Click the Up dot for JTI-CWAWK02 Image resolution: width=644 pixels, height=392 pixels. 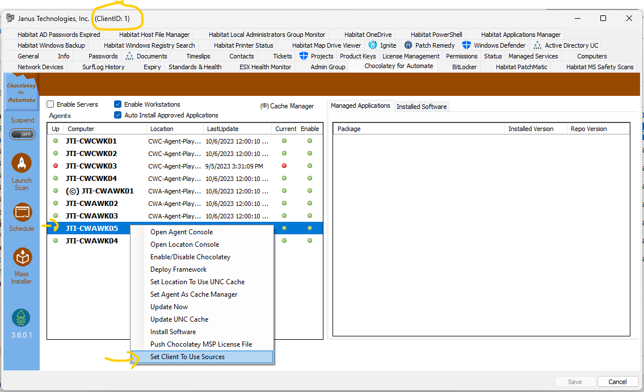(x=56, y=203)
